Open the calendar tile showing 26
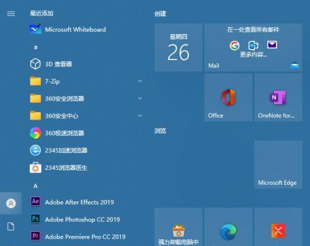Image resolution: width=310 pixels, height=246 pixels. [179, 48]
